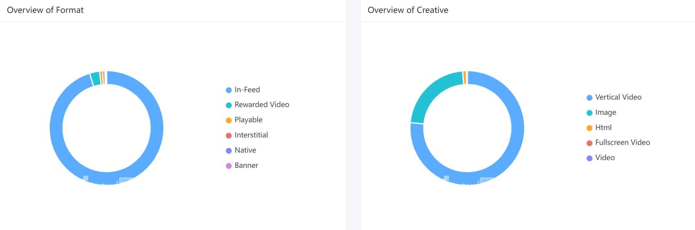The image size is (695, 230).
Task: Click the purple Video legend dot
Action: click(x=589, y=158)
